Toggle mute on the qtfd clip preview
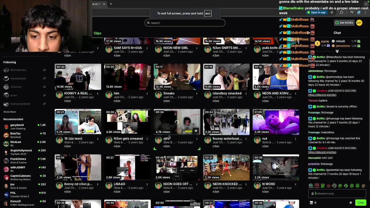 point(196,131)
